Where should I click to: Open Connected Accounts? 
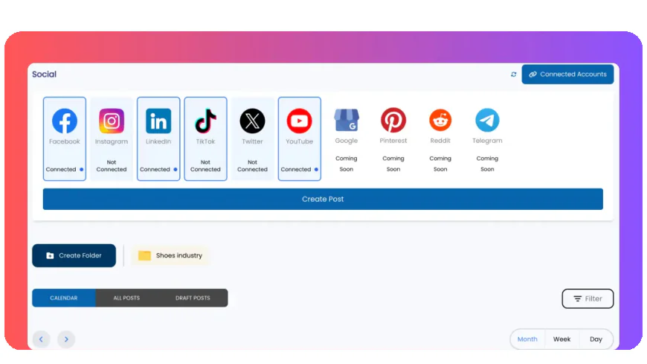pyautogui.click(x=567, y=74)
